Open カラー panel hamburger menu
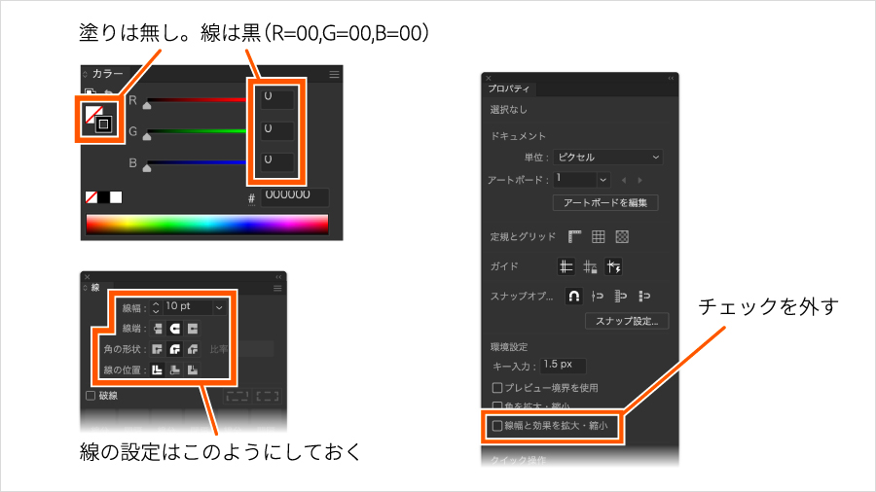Viewport: 876px width, 492px height. (334, 74)
